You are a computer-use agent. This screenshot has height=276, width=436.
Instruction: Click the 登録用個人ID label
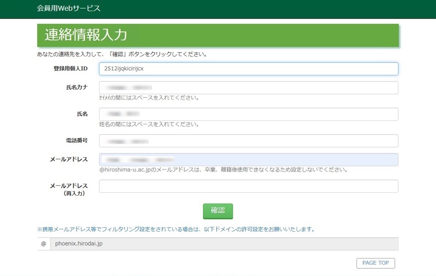[71, 69]
